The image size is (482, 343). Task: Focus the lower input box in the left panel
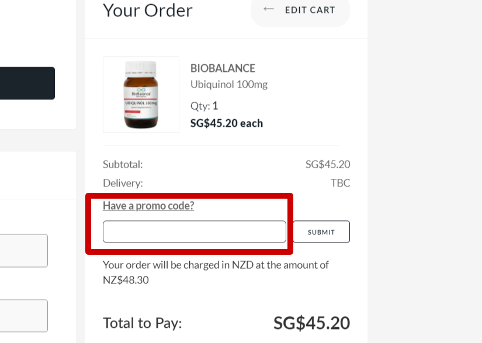tap(24, 316)
